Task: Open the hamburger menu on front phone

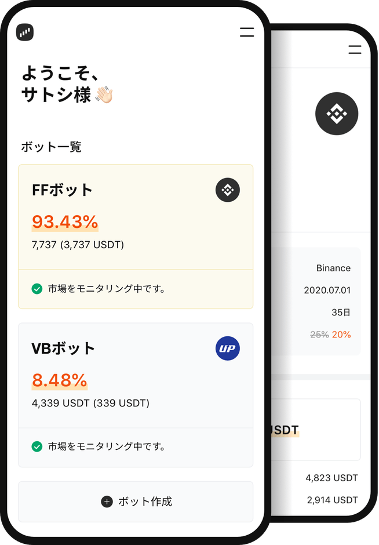Action: [247, 32]
